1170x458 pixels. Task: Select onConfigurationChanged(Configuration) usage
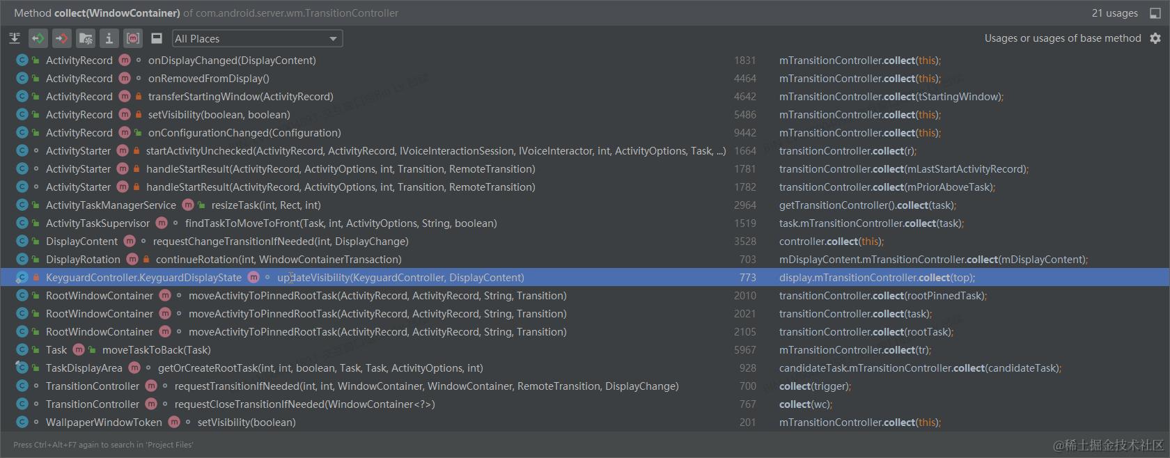[585, 133]
